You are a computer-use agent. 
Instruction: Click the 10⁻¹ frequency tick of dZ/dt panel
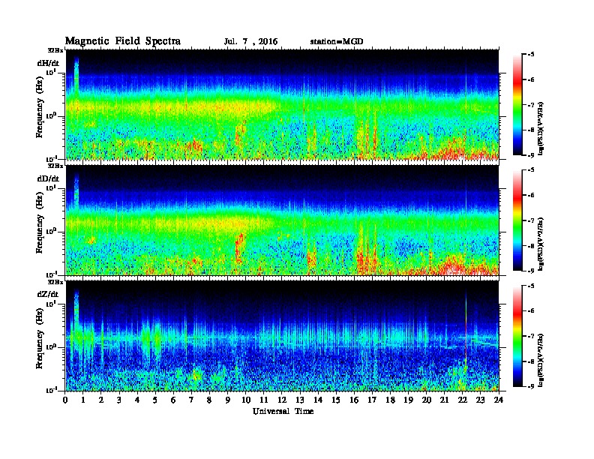click(52, 391)
